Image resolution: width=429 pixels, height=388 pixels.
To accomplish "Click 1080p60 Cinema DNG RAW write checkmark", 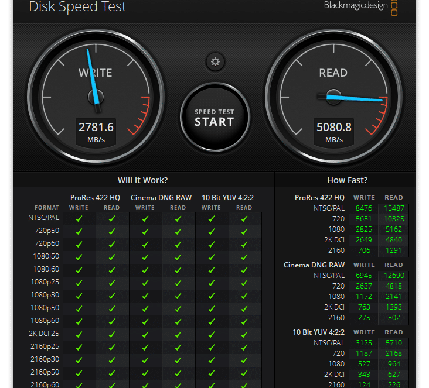I will pyautogui.click(x=145, y=322).
